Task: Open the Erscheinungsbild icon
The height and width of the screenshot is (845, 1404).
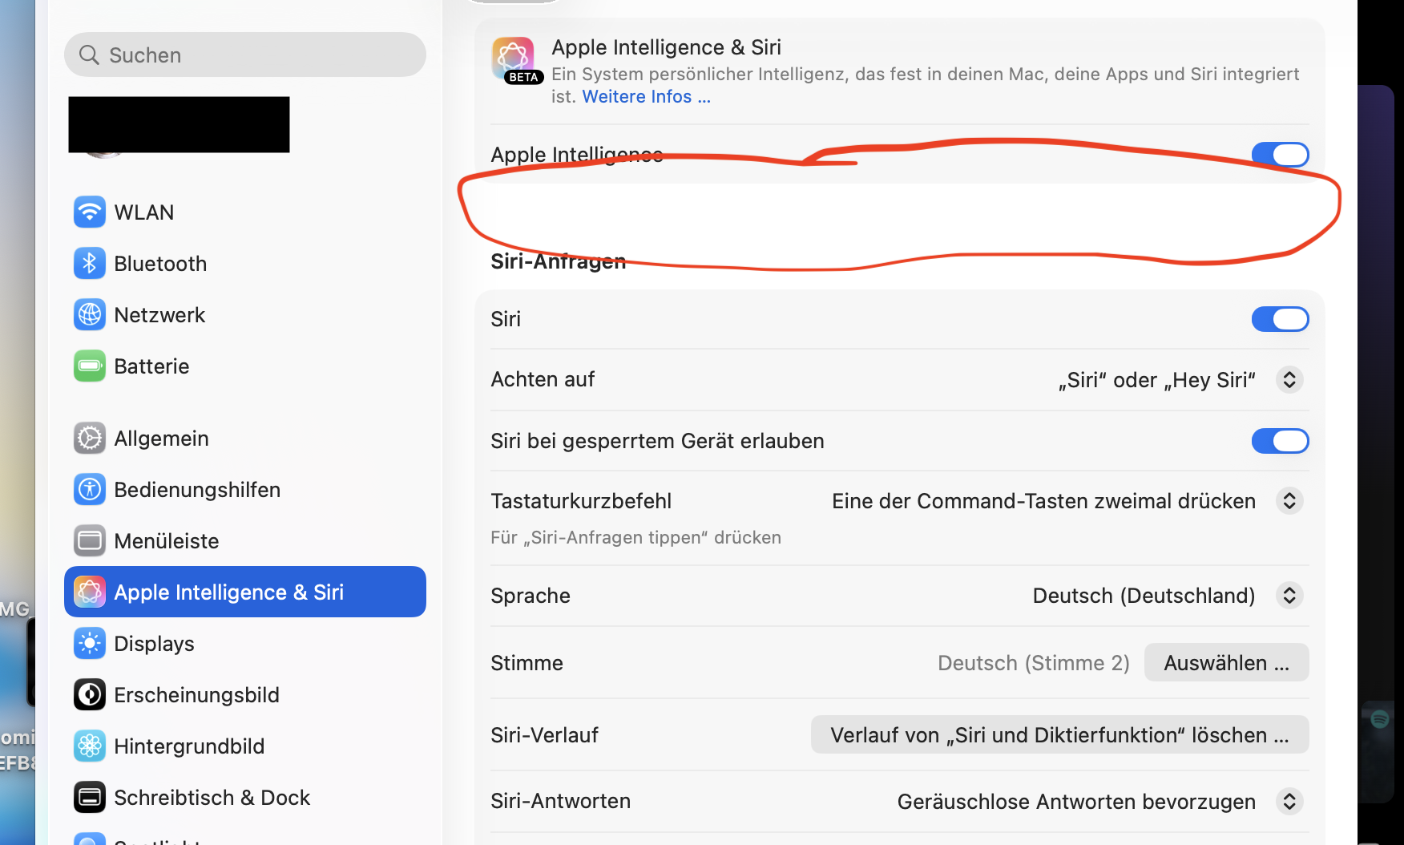Action: tap(90, 695)
